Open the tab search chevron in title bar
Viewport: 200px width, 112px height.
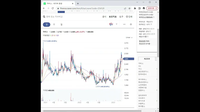137,2
